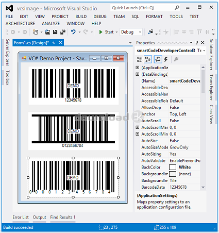Click the Quick Launch search magnifier
Image resolution: width=219 pixels, height=233 pixels.
click(177, 8)
